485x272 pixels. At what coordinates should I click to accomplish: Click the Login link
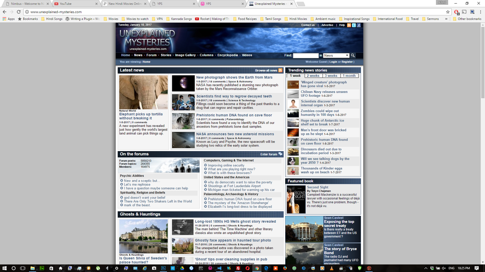(x=333, y=62)
